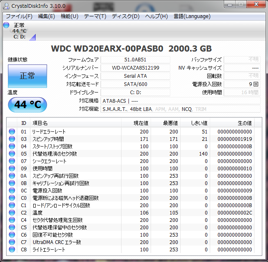
Task: Click status orb for C7 UltraDMA CRC エラー数 row
Action: tap(12, 242)
